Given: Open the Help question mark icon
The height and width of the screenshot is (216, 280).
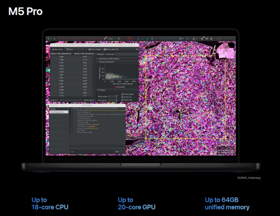Looking at the screenshot, I should click(x=202, y=39).
